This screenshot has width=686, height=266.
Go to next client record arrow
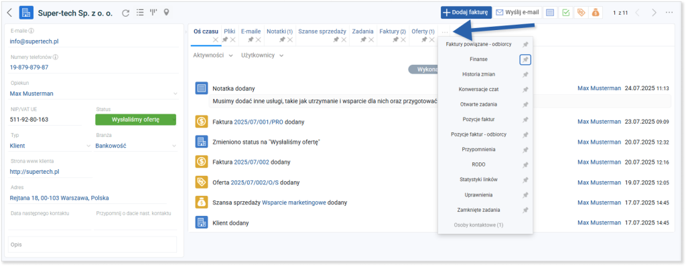pyautogui.click(x=654, y=13)
